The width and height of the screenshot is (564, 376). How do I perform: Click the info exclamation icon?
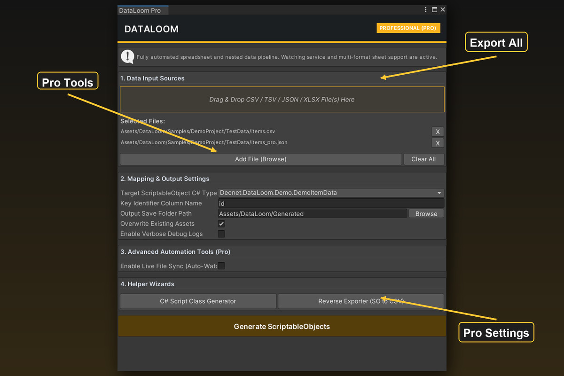click(x=127, y=57)
